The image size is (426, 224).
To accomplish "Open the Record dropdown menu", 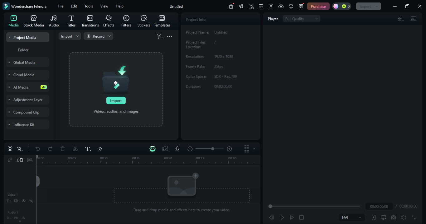I will click(x=109, y=36).
